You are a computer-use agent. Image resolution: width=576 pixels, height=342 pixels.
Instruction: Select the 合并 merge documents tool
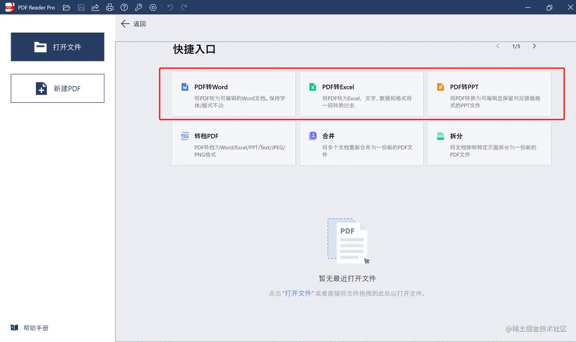[361, 144]
